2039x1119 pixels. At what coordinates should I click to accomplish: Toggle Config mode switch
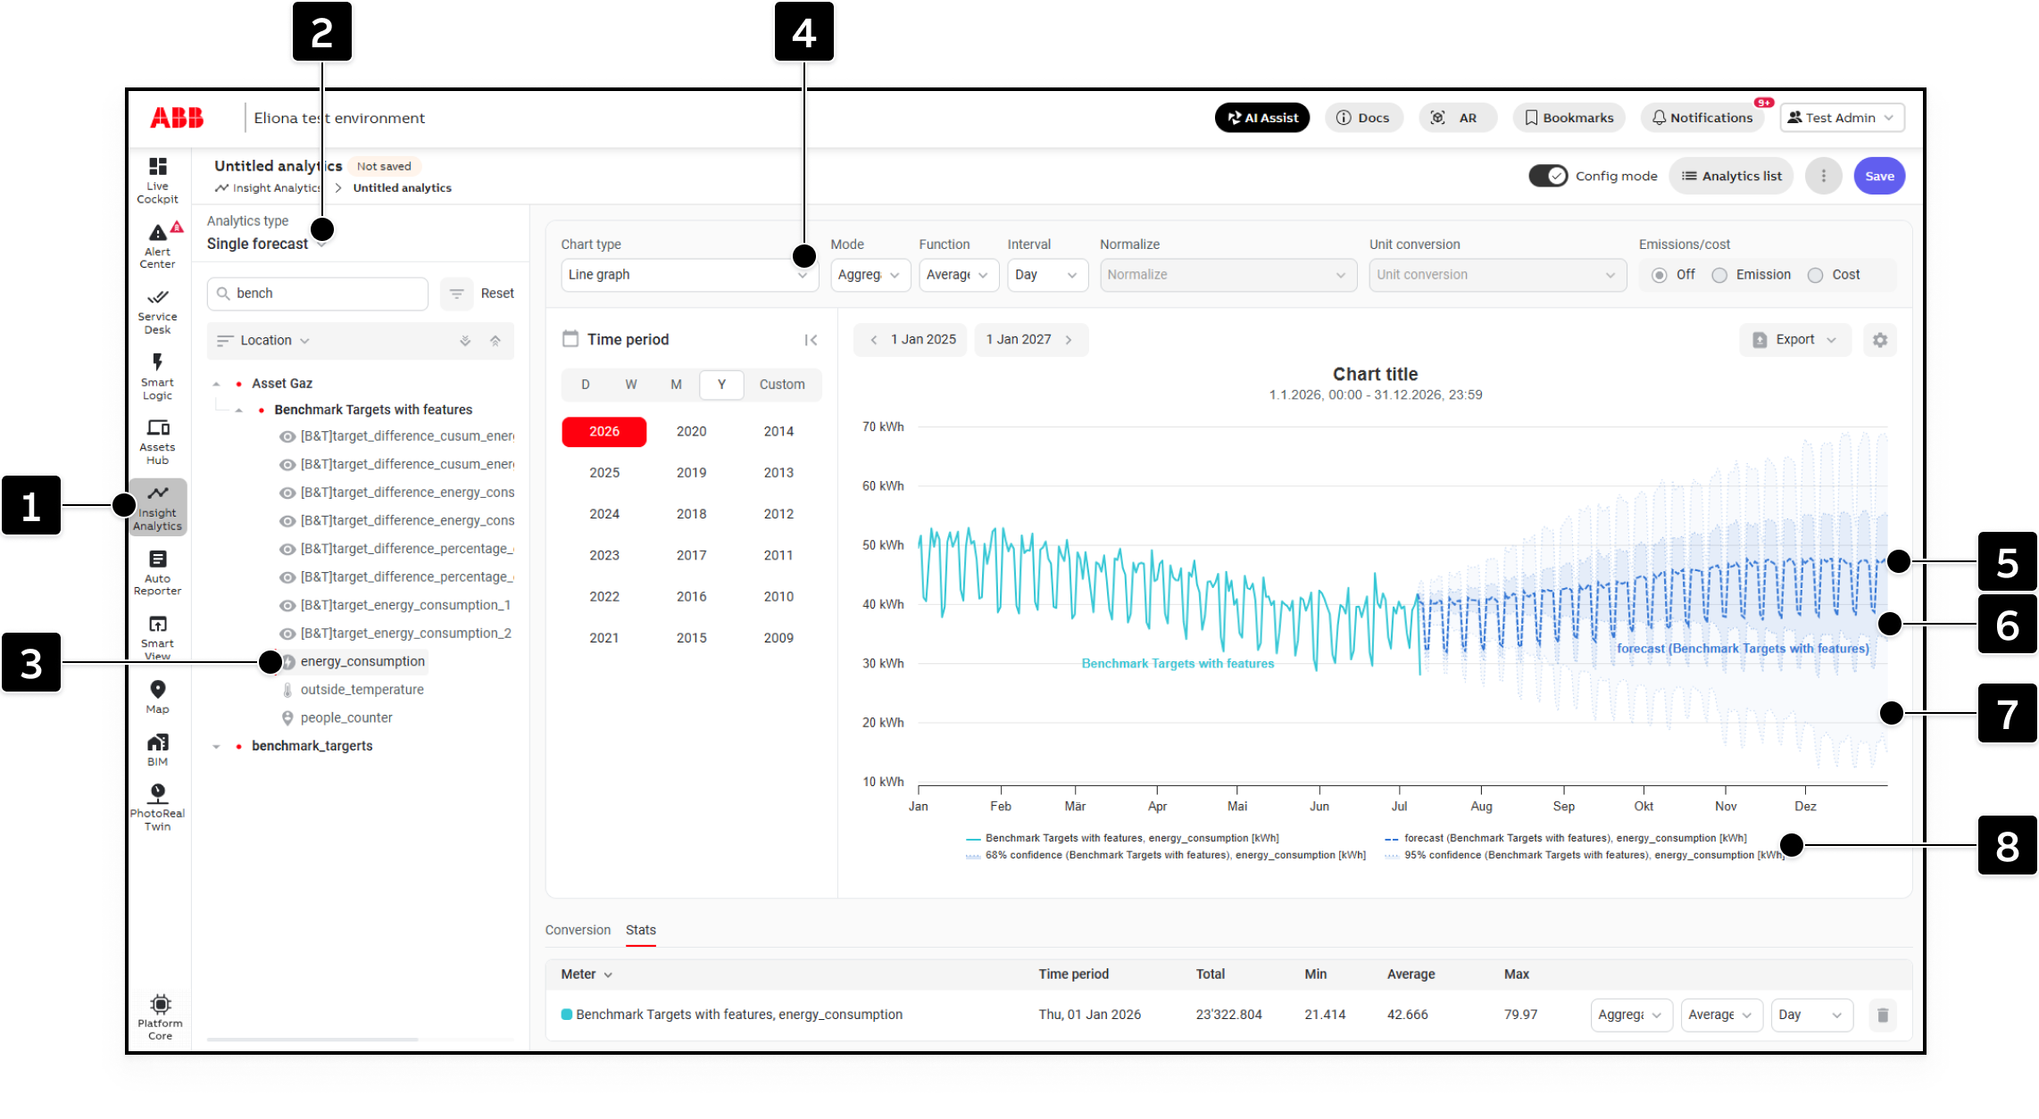(x=1548, y=176)
